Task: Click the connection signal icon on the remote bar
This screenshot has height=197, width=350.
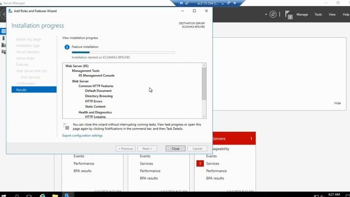Action: click(186, 3)
